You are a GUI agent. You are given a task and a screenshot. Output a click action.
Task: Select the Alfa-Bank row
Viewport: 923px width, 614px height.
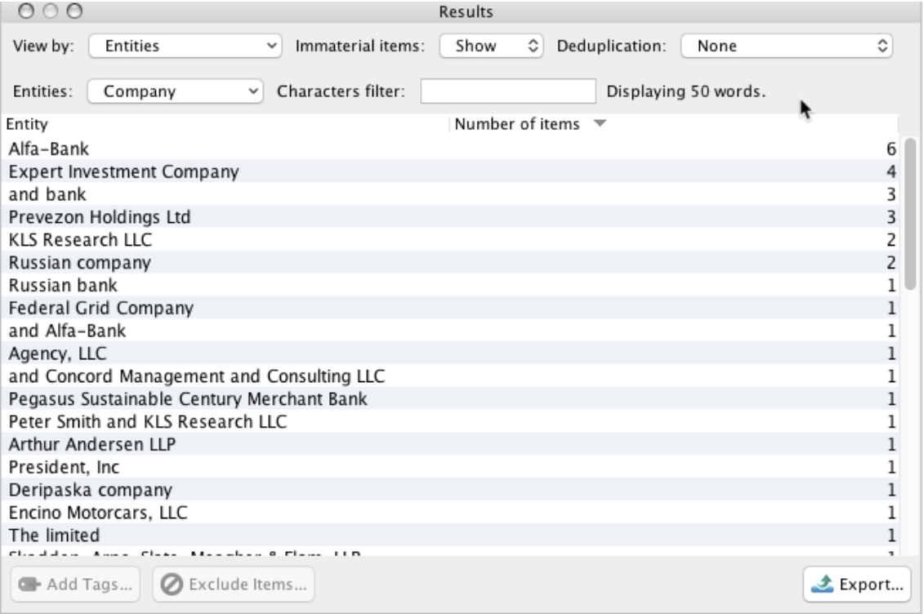point(451,149)
